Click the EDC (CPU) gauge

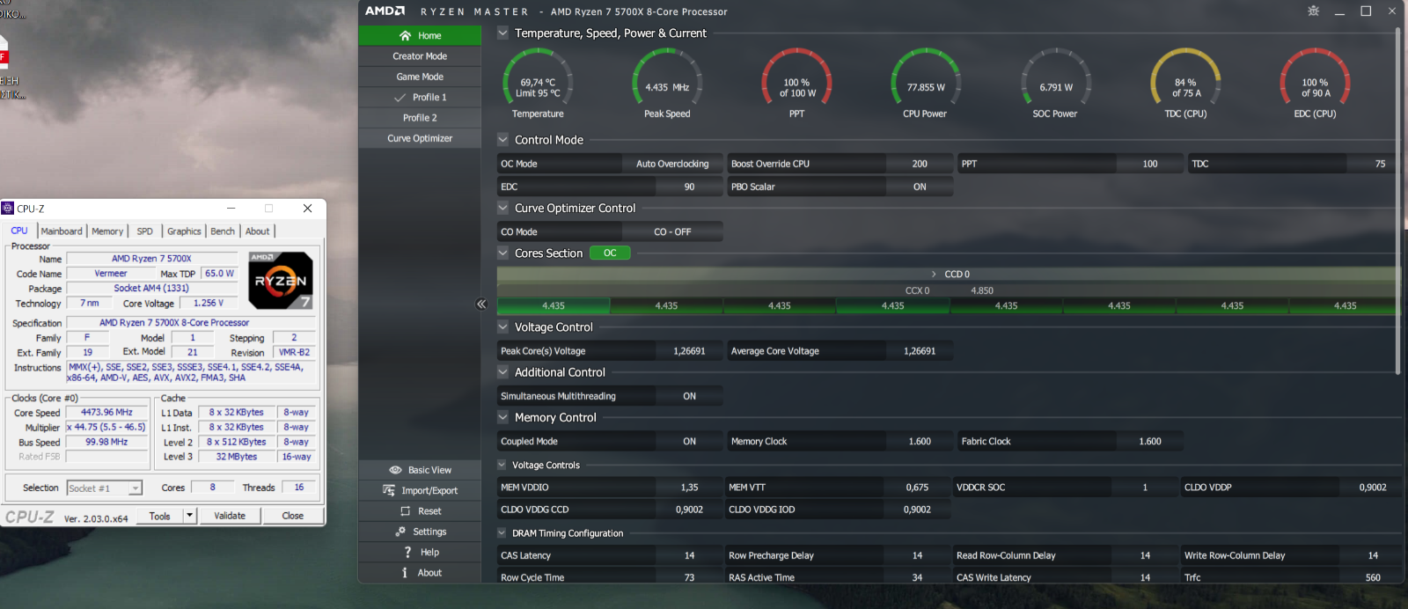click(x=1315, y=83)
